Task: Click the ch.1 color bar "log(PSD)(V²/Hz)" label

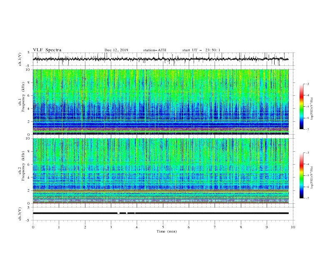Action: (x=312, y=109)
